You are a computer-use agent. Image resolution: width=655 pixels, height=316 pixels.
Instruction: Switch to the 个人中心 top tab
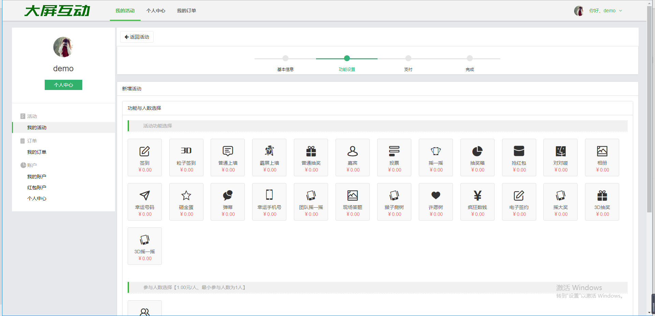(x=156, y=11)
